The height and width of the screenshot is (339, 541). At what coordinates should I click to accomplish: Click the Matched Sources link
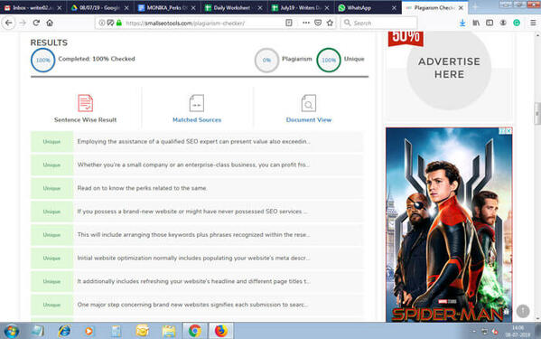point(197,120)
